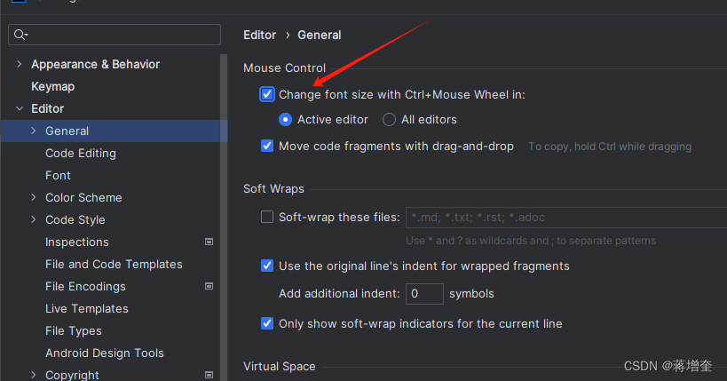
Task: Focus the settings search field
Action: pyautogui.click(x=115, y=35)
